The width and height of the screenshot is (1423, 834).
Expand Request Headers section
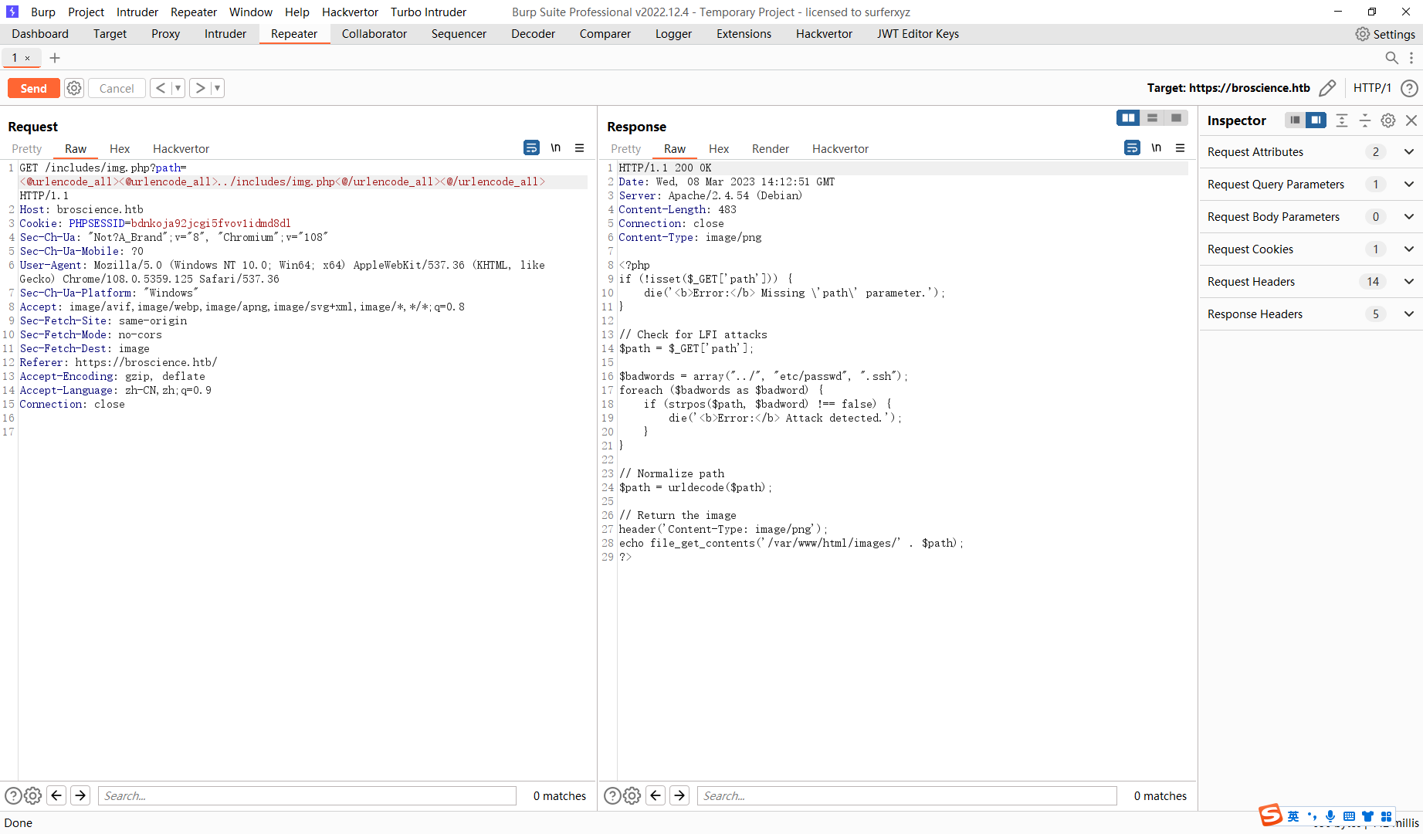[x=1311, y=282]
